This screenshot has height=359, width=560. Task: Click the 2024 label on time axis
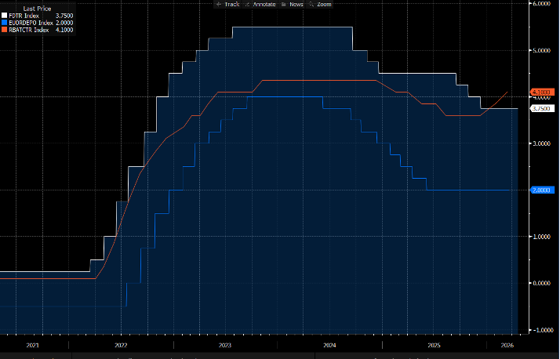329,344
